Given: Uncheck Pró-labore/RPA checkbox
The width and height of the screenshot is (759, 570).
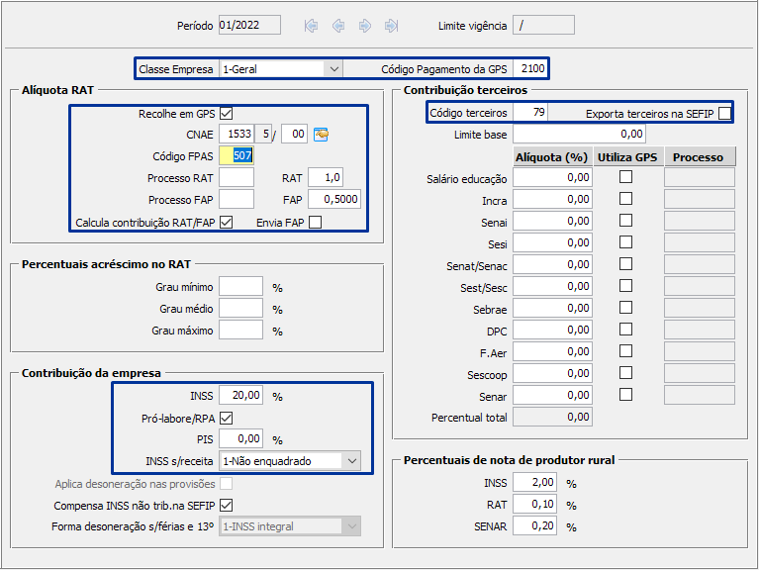Looking at the screenshot, I should pos(227,419).
